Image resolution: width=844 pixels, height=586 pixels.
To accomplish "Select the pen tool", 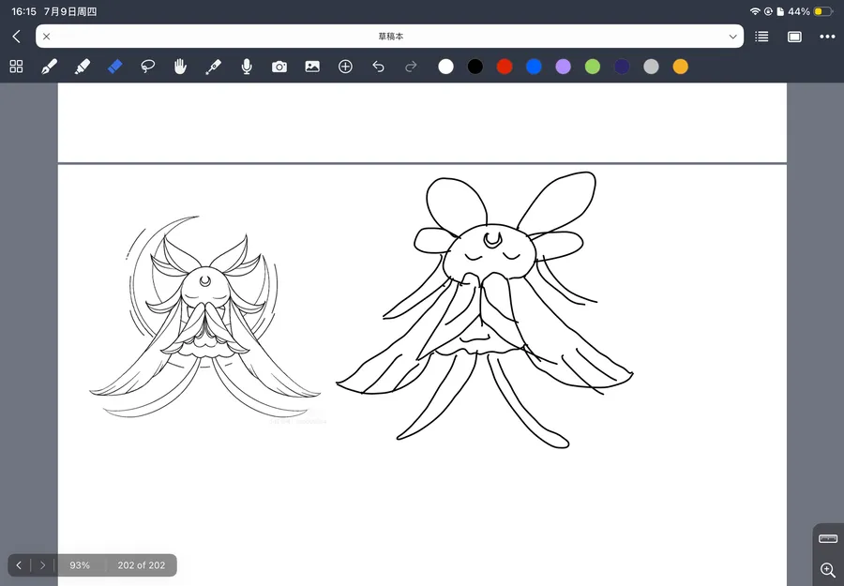I will (x=49, y=67).
